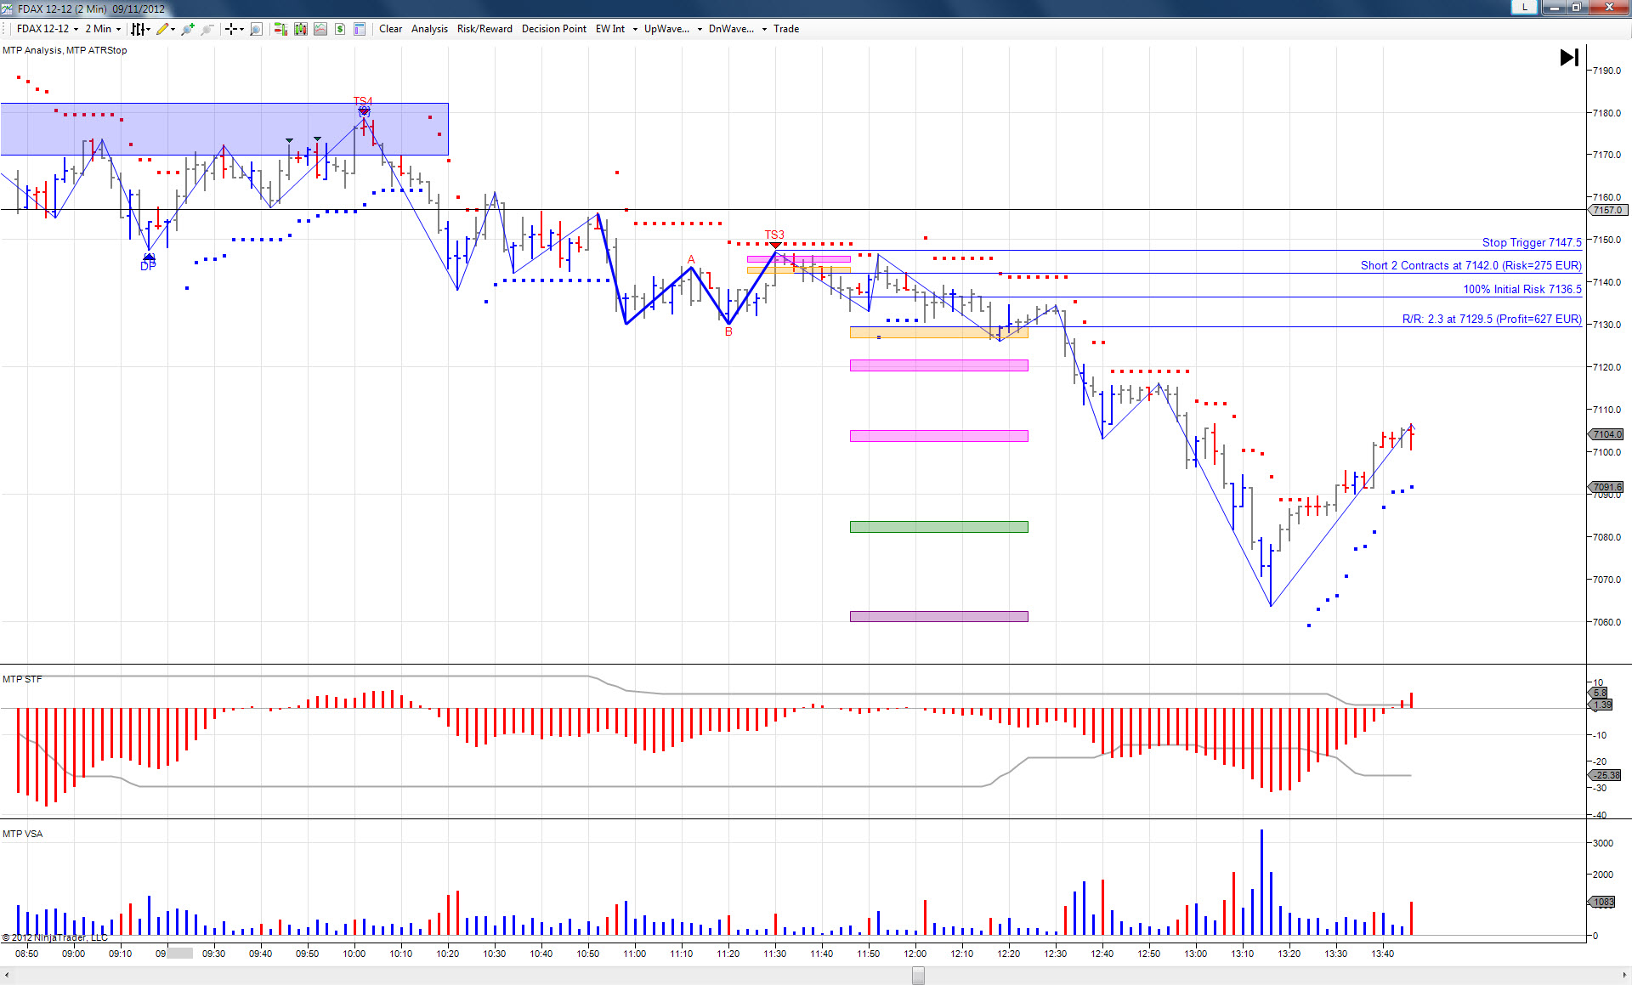Viewport: 1632px width, 985px height.
Task: Click the 'MTP STF' panel label
Action: [x=22, y=680]
